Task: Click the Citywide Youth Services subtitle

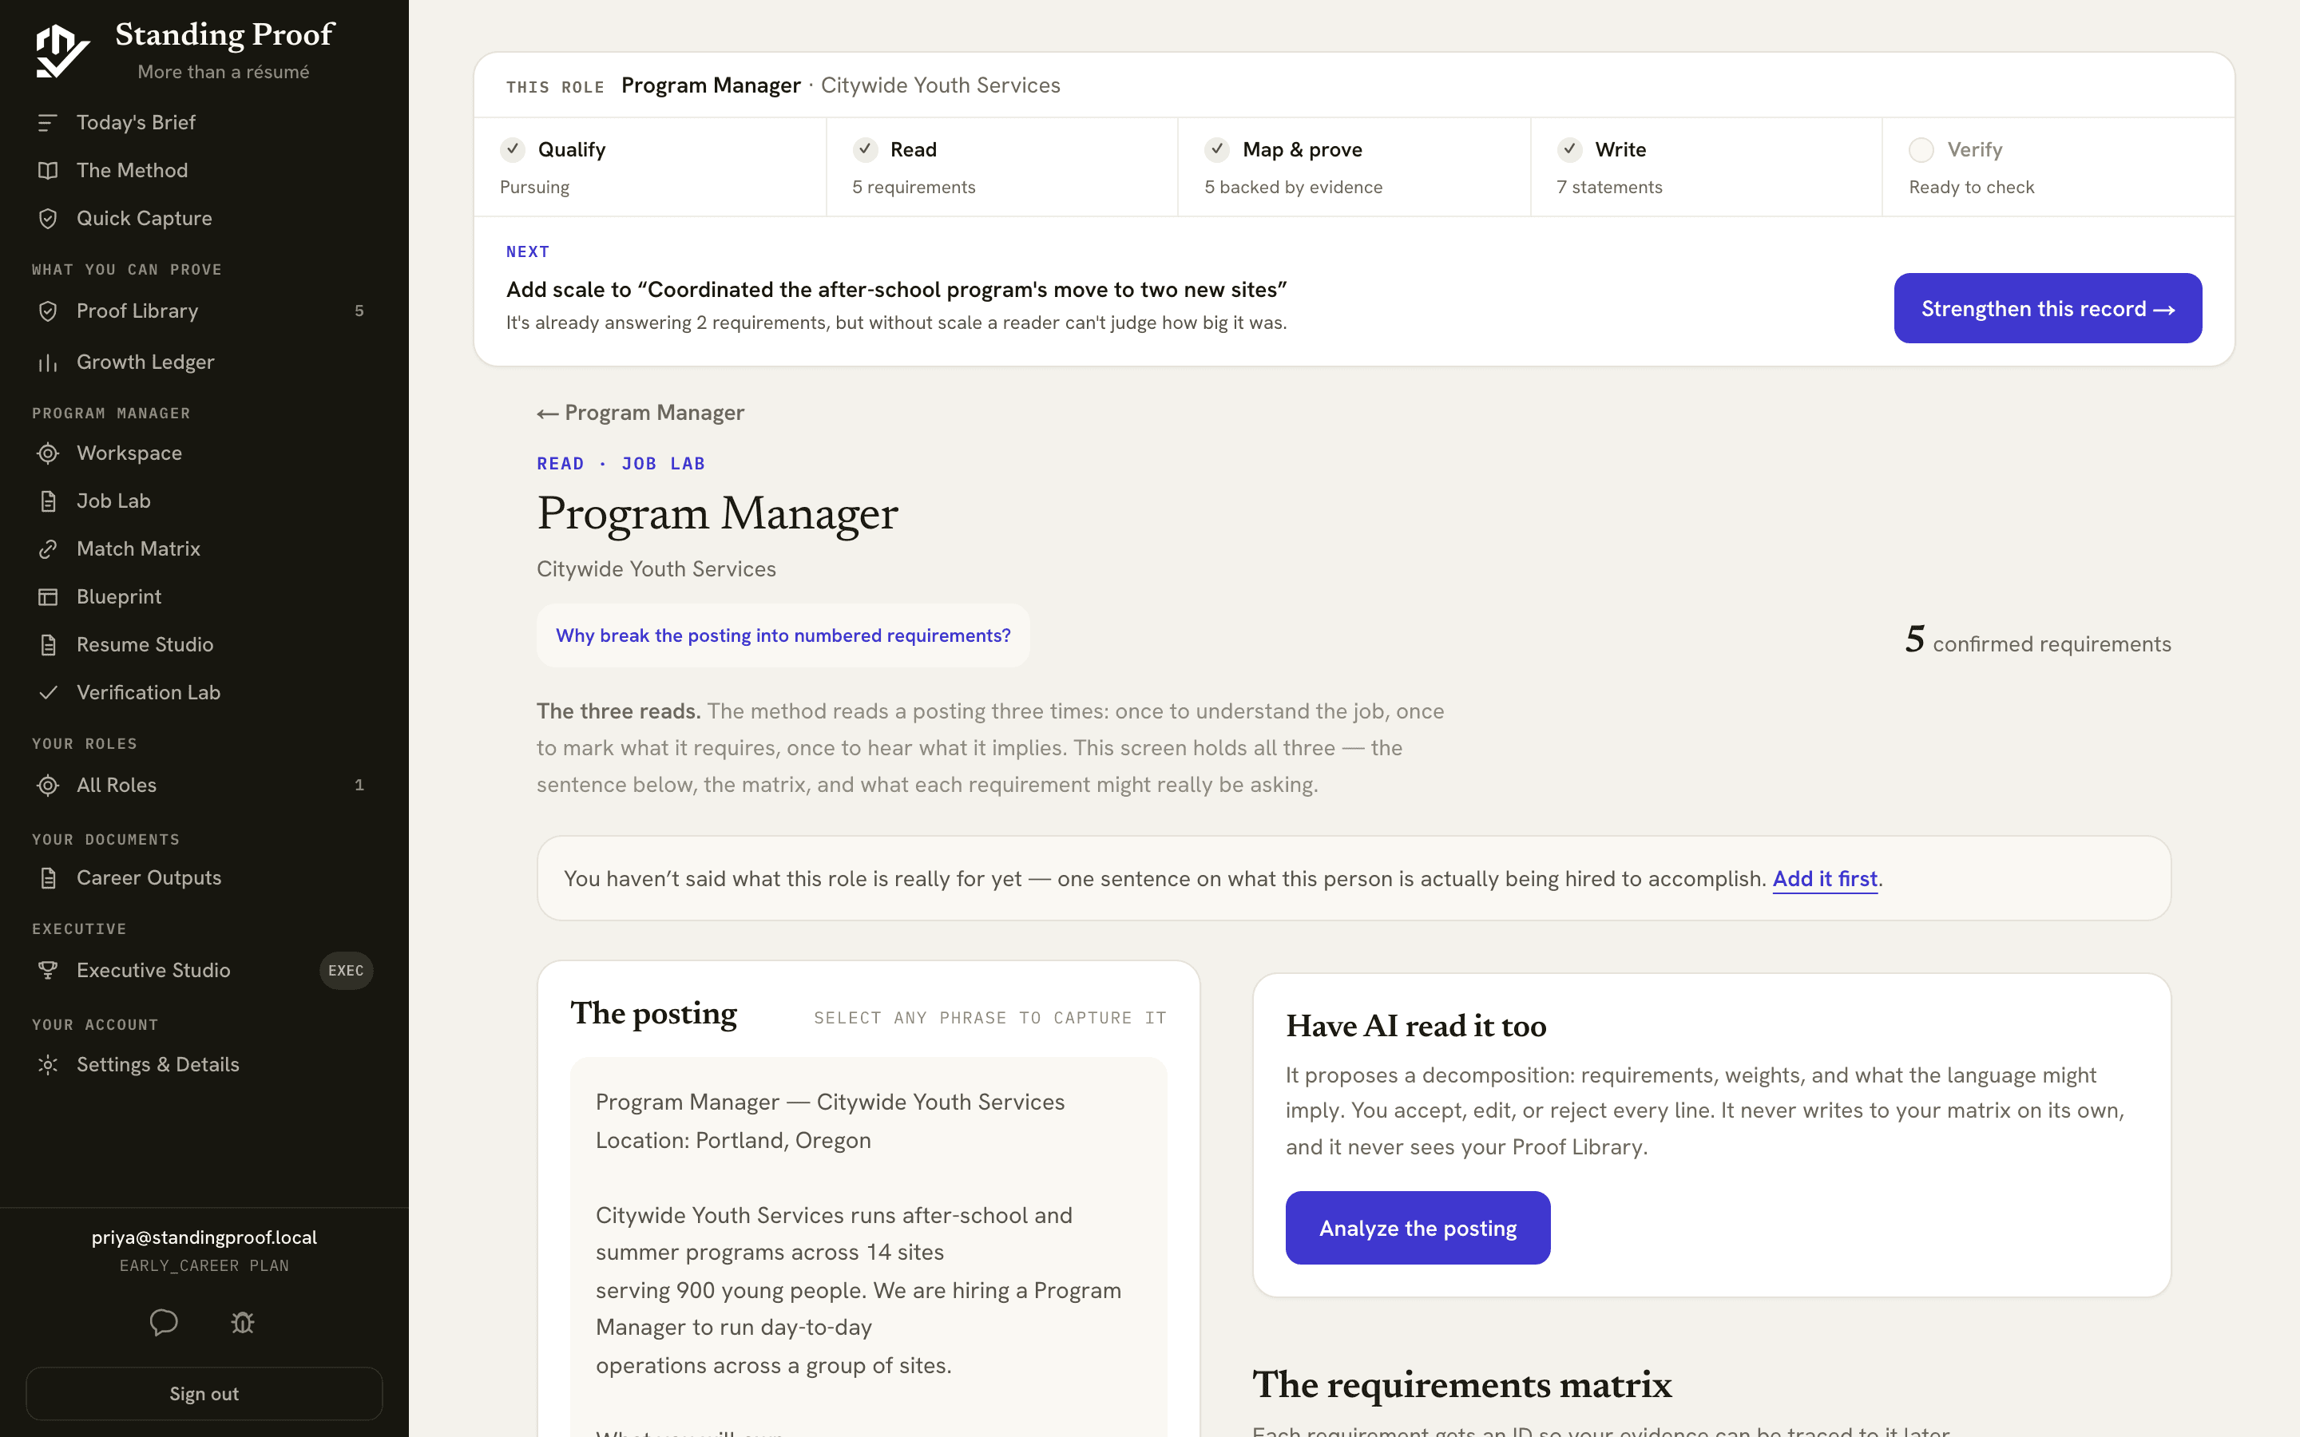Action: pyautogui.click(x=656, y=569)
